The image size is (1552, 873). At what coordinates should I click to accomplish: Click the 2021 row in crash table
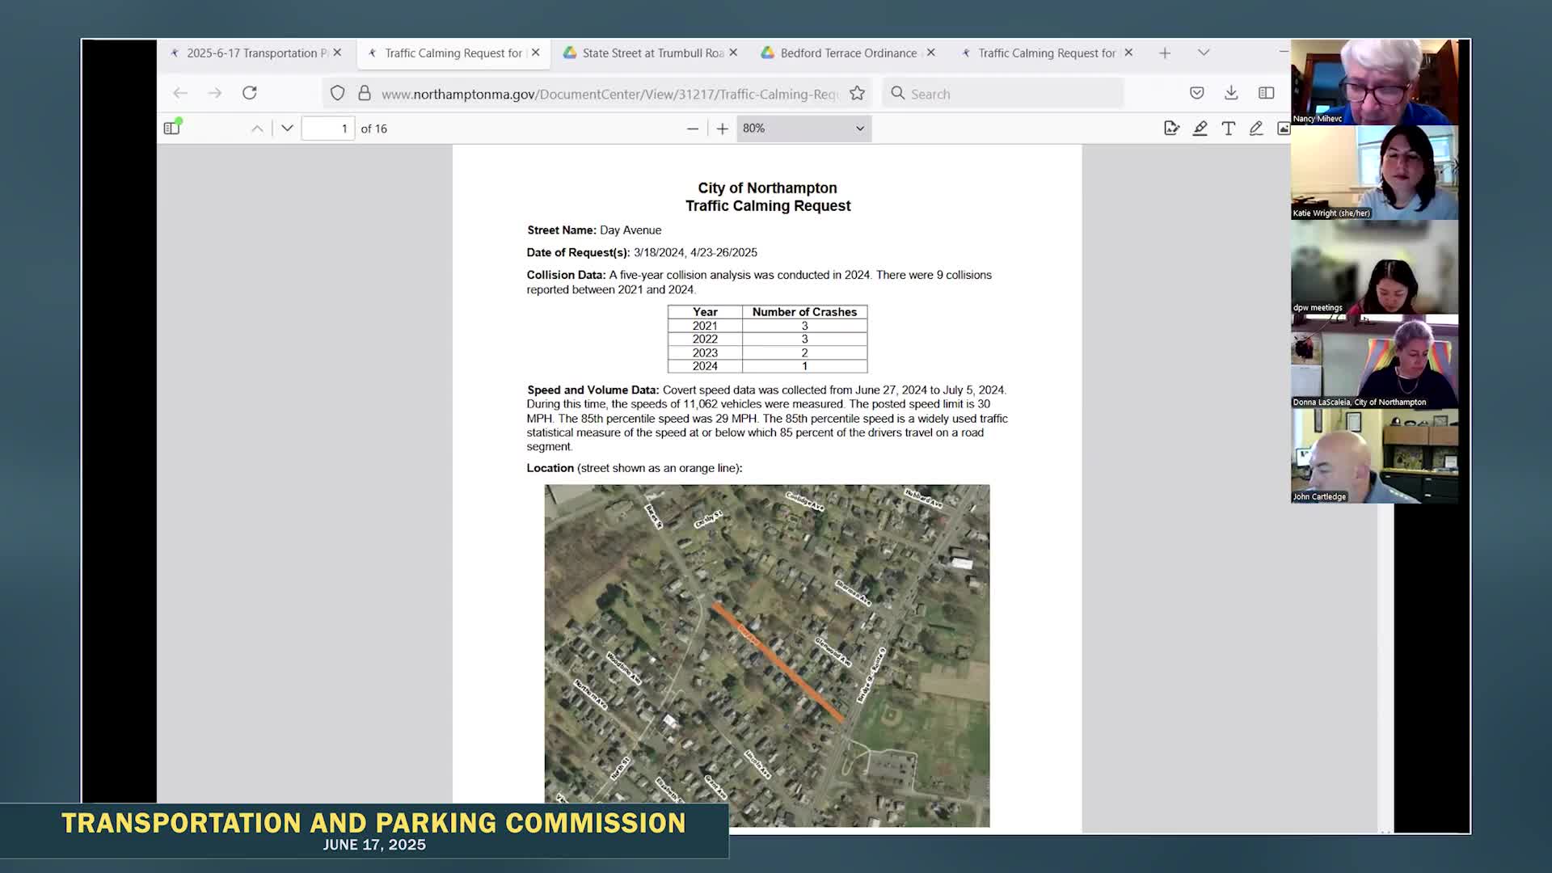click(767, 326)
